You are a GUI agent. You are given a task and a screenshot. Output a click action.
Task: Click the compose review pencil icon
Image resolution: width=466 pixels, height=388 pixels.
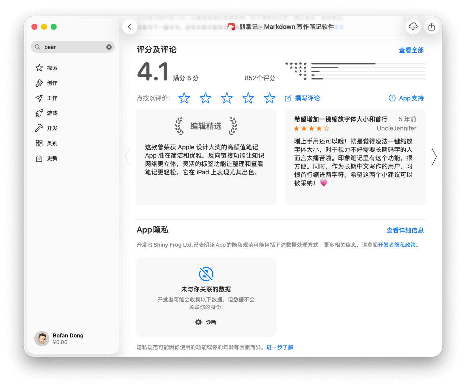288,98
